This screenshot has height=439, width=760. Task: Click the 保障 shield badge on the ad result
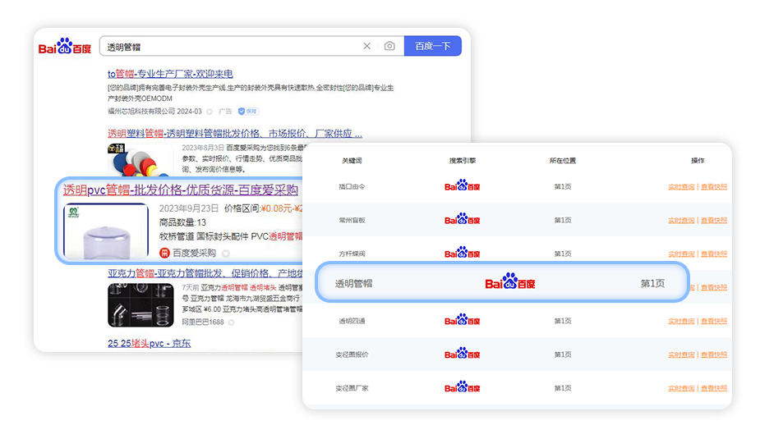pos(248,112)
